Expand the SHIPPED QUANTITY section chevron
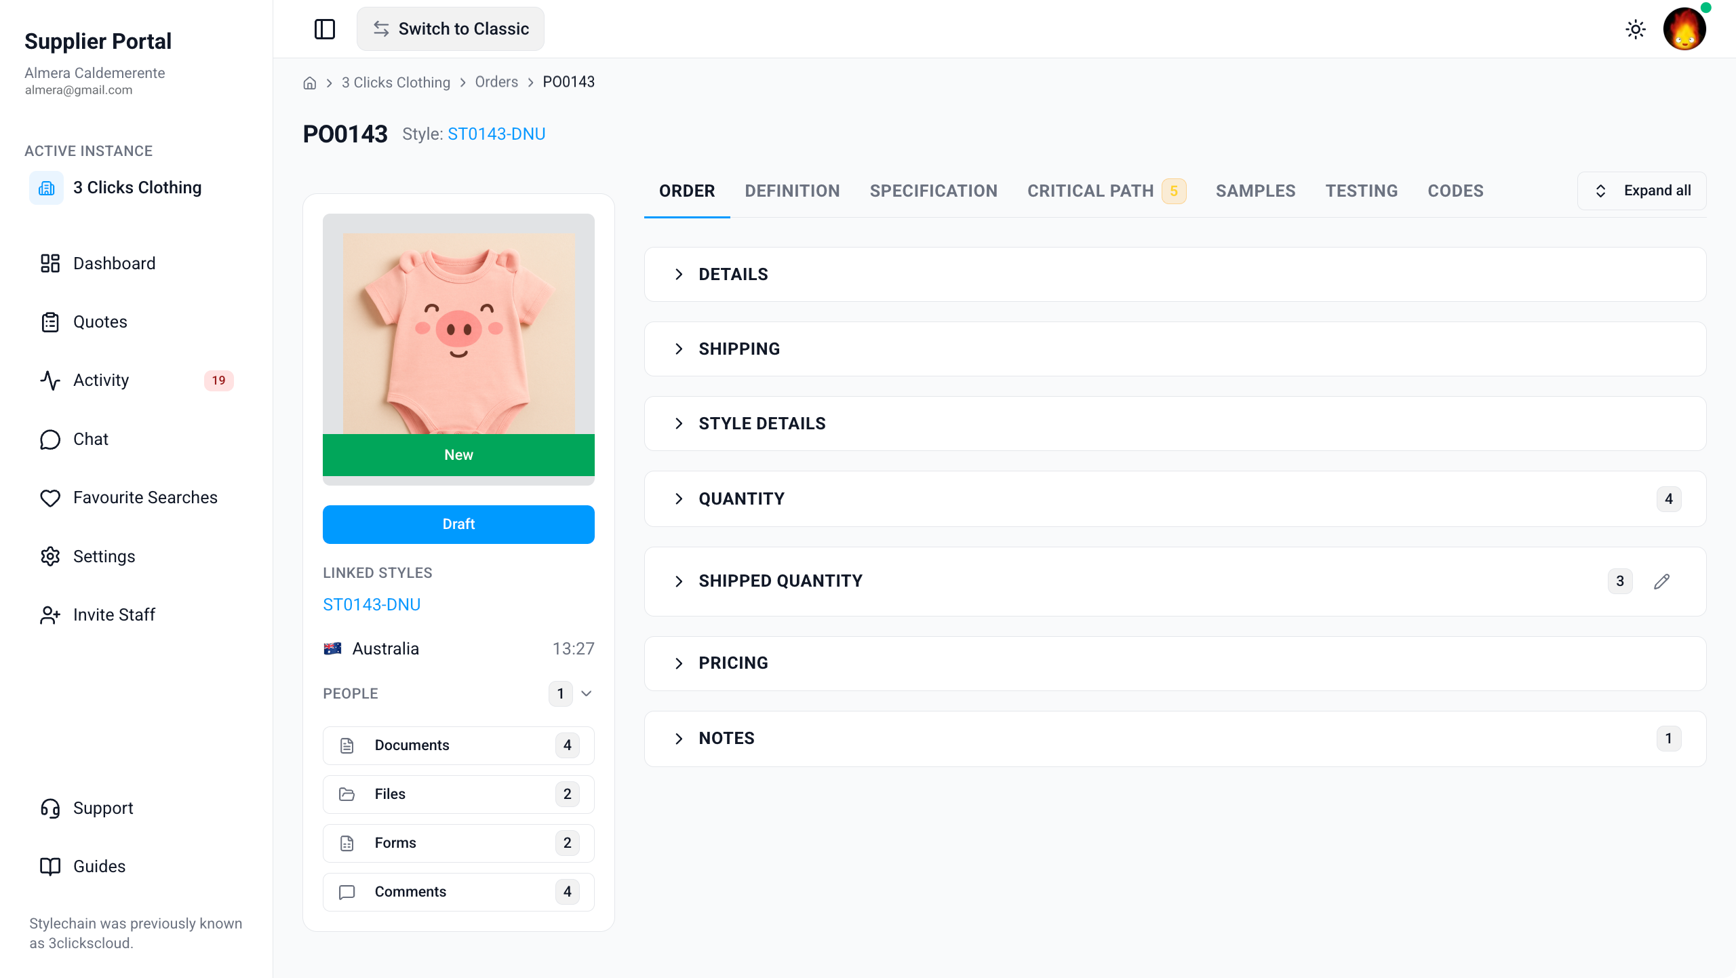 (x=679, y=582)
